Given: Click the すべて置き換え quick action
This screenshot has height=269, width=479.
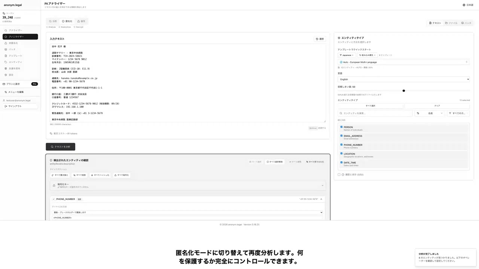Looking at the screenshot, I should [60, 175].
